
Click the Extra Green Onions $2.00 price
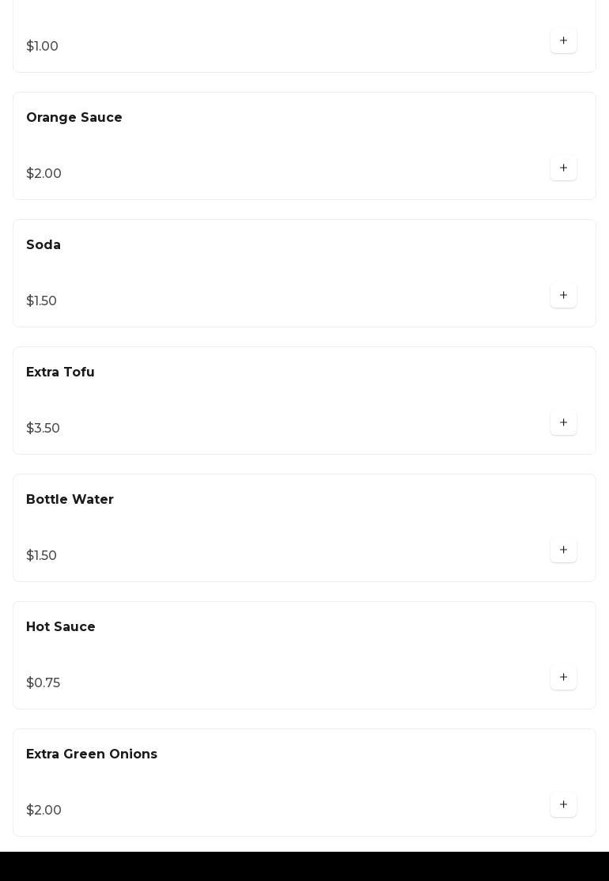(x=43, y=811)
